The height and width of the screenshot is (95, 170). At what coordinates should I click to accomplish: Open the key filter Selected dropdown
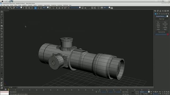coord(144,92)
